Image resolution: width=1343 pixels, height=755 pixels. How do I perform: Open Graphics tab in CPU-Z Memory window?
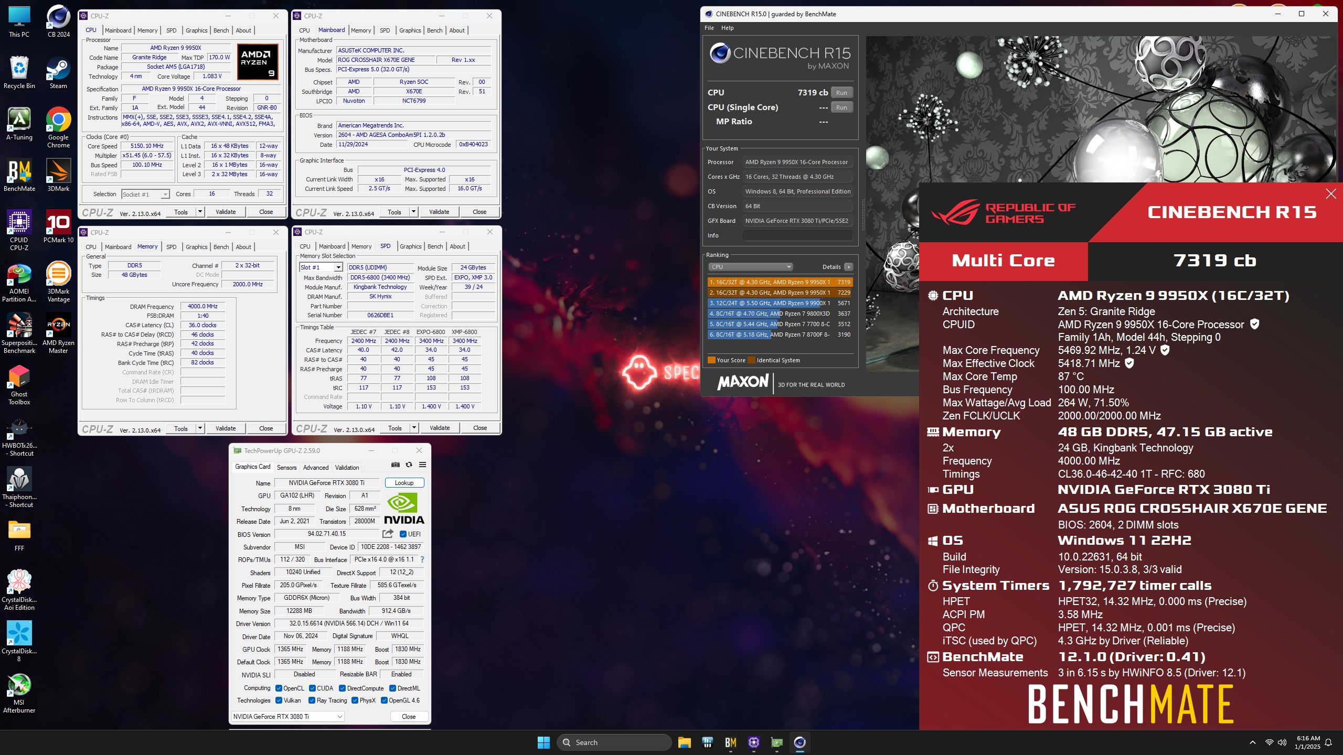pos(196,247)
